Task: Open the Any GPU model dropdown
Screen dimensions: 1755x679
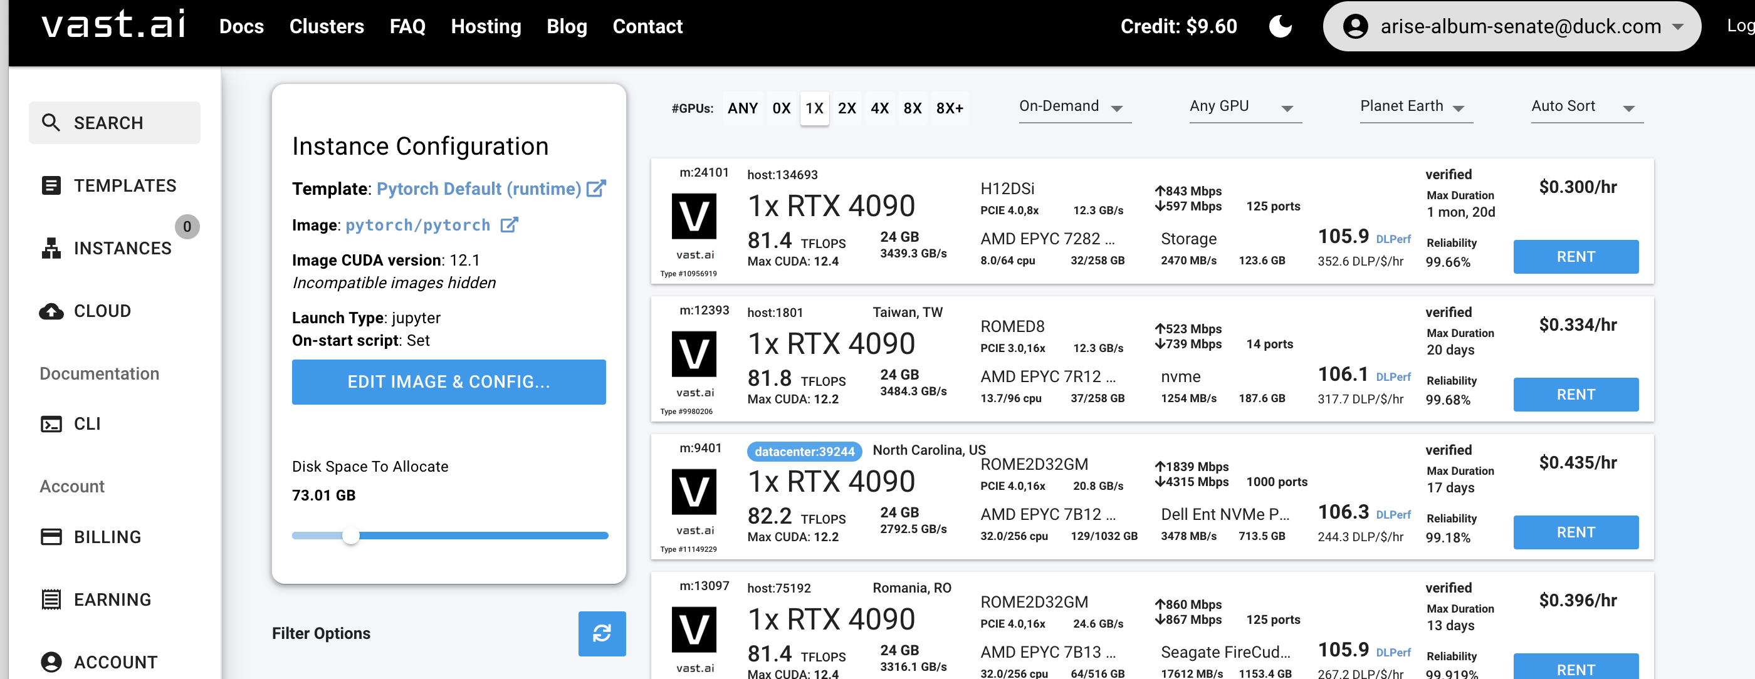Action: coord(1244,107)
